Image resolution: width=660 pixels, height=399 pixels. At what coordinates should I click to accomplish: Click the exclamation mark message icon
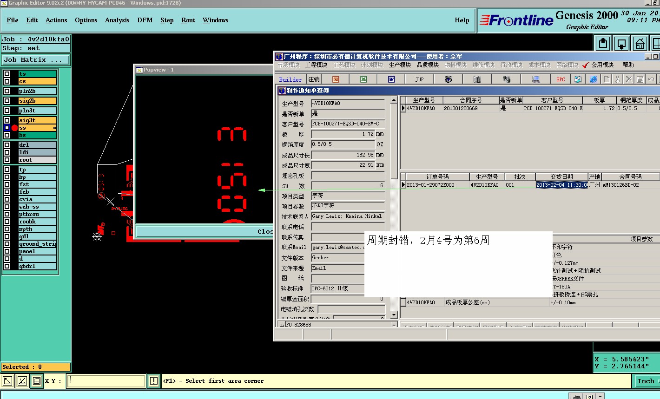pos(154,381)
